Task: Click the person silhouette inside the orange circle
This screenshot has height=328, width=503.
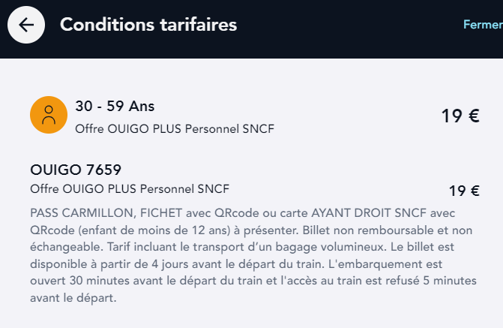Action: pos(49,115)
